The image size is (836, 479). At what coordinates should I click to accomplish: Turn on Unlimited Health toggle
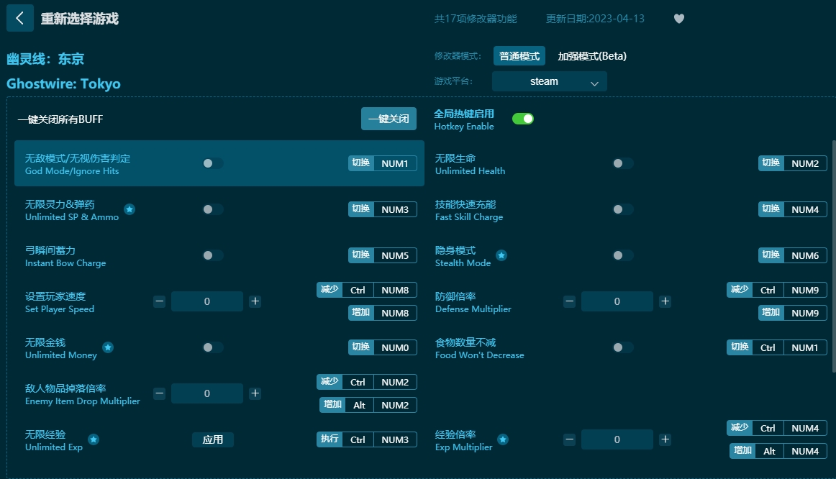point(622,163)
